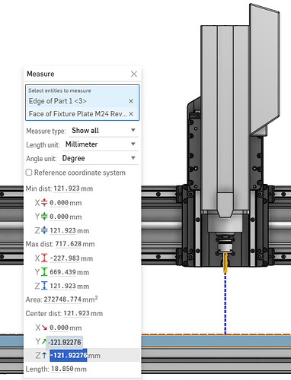Open the Measure type dropdown
The image size is (291, 380).
coord(104,131)
